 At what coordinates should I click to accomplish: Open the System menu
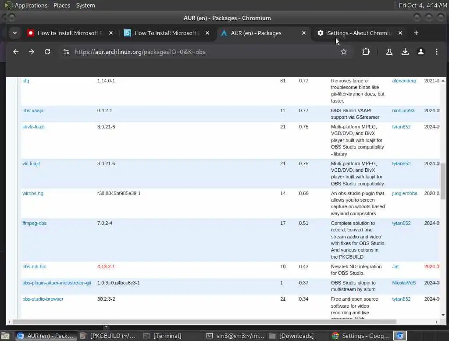[86, 5]
